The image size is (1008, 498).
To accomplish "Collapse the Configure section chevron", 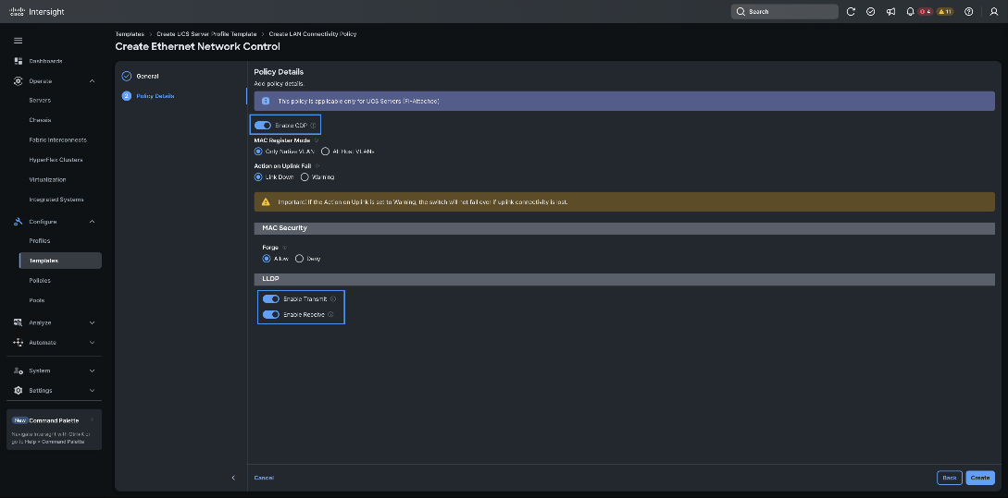I will click(92, 222).
